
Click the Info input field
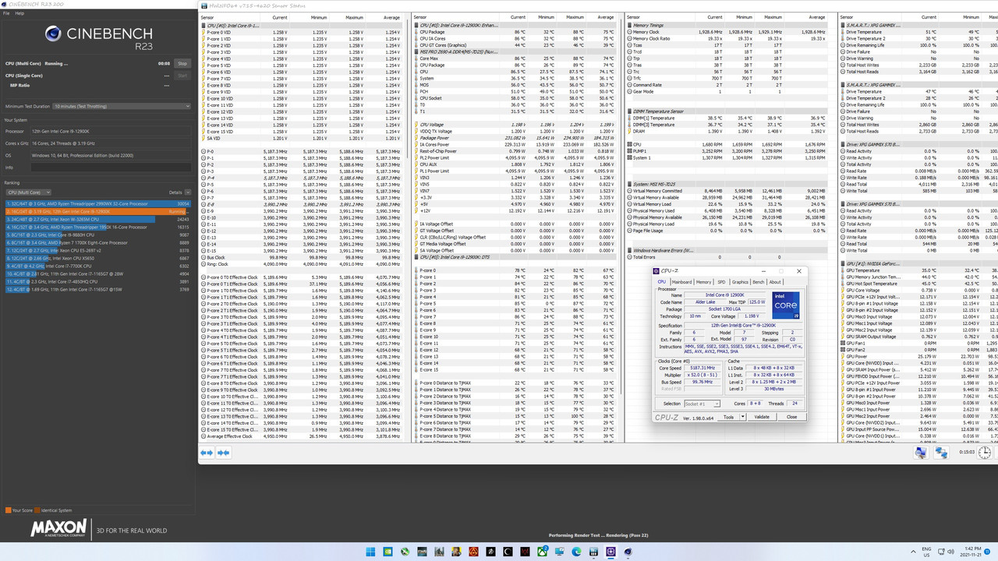coord(111,168)
